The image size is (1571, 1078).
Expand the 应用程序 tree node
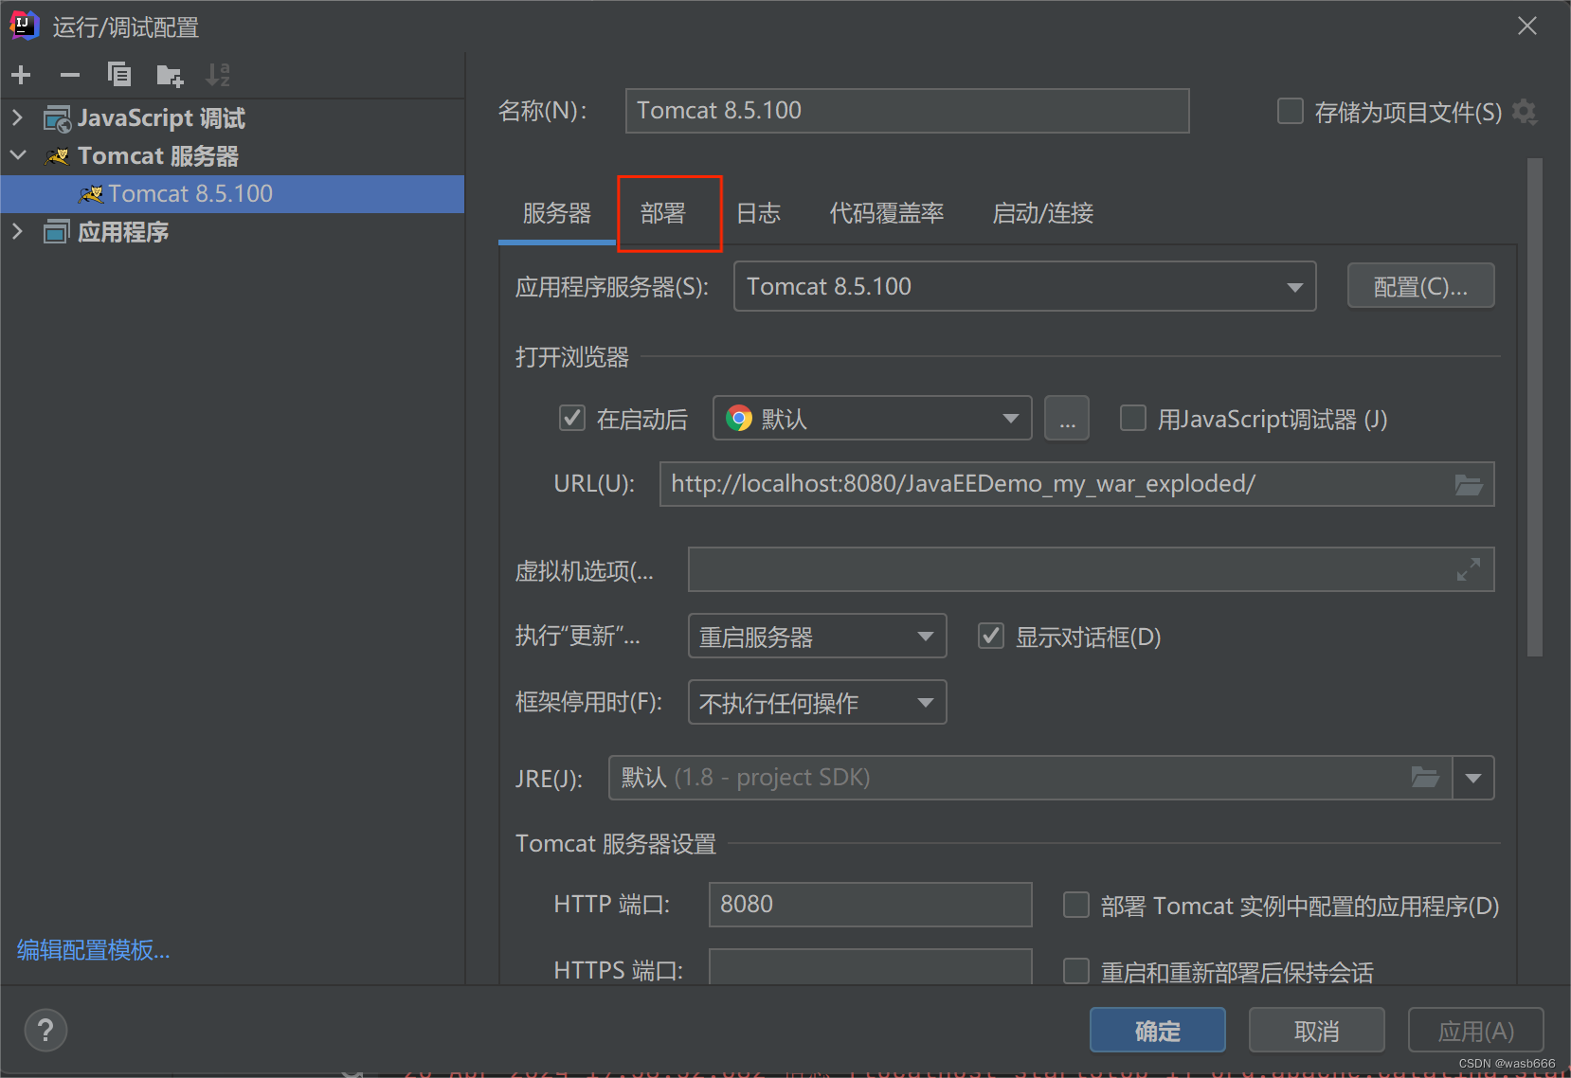point(18,231)
